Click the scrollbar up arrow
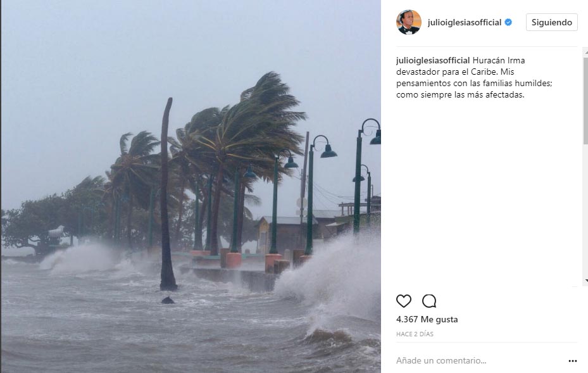The height and width of the screenshot is (373, 588). tap(585, 53)
